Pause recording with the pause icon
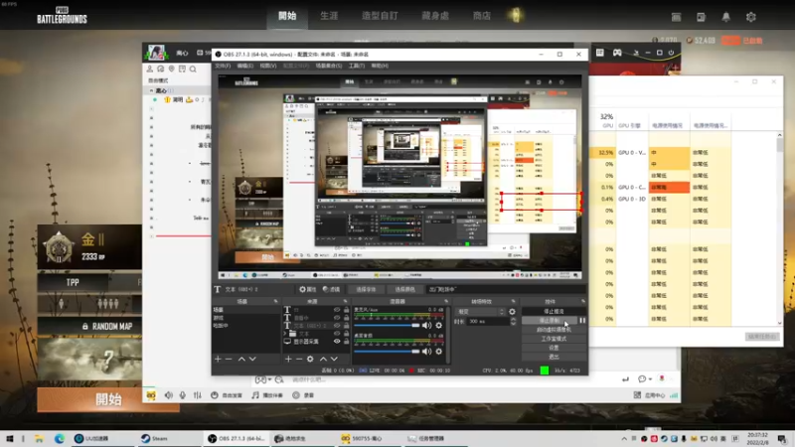 tap(582, 320)
